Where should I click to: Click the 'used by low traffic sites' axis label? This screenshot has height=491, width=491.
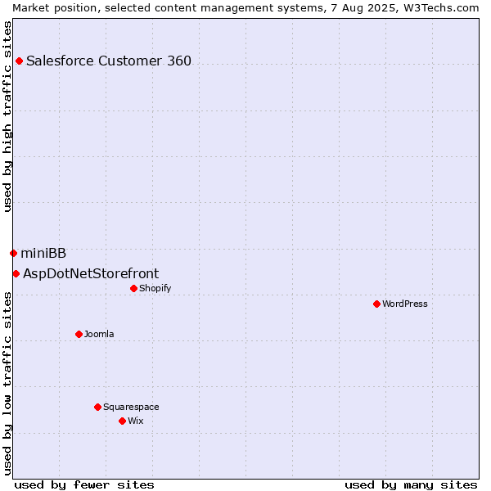tap(7, 384)
